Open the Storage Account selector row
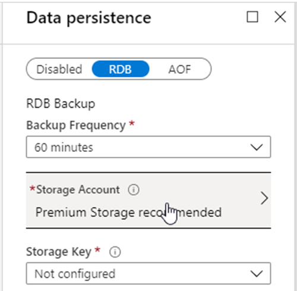297x291 pixels. tap(148, 201)
